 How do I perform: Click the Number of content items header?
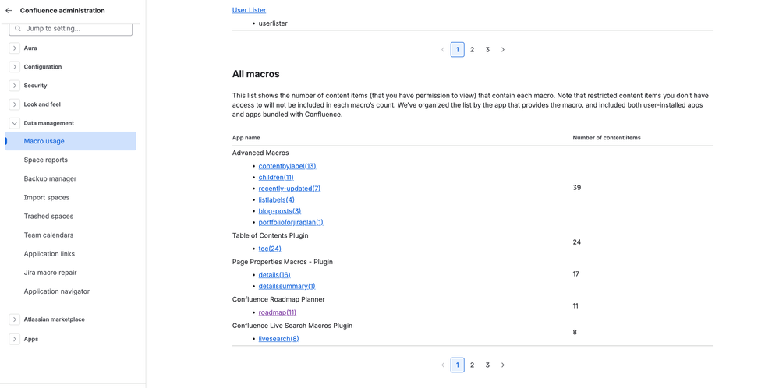coord(607,138)
